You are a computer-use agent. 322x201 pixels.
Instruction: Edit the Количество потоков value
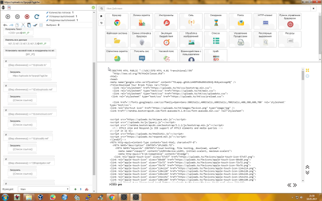[72, 13]
